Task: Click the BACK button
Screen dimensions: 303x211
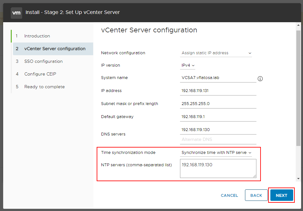Action: 256,195
